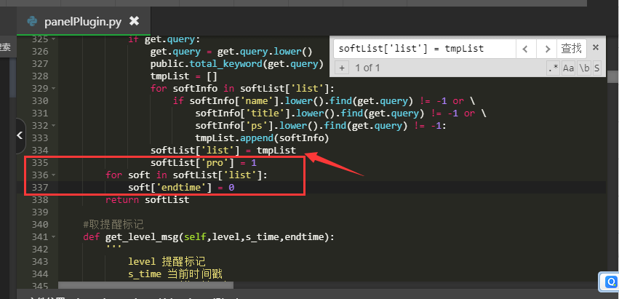Fold the for loop at line 329
The image size is (619, 299).
[x=54, y=88]
